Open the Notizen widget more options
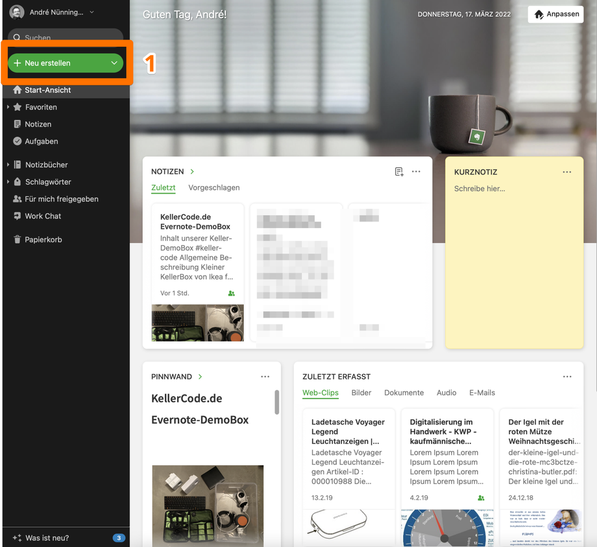The image size is (597, 547). pyautogui.click(x=416, y=172)
